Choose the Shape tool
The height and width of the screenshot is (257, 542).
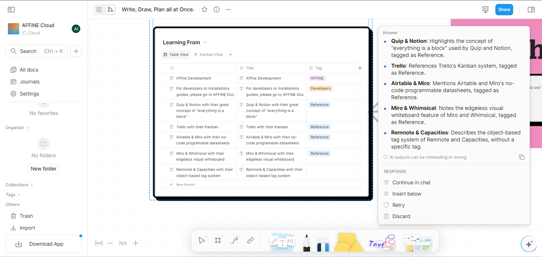click(x=349, y=242)
